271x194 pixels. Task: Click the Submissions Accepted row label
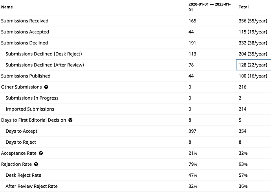25,32
